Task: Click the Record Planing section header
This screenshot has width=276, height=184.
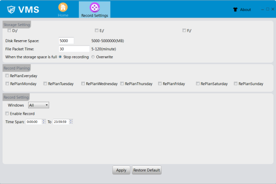Action: 17,68
